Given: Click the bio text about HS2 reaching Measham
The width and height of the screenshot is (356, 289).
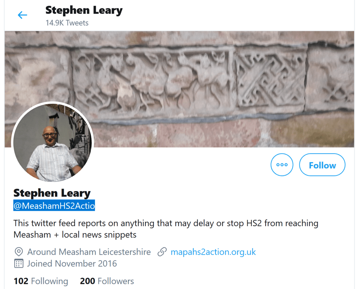Looking at the screenshot, I should tap(166, 229).
